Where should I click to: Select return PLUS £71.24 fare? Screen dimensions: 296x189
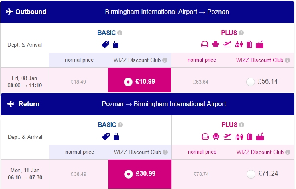(251, 174)
